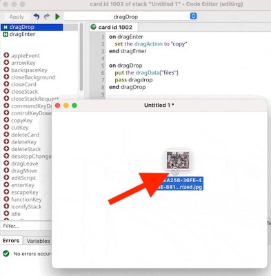Click the Apply button

[17, 17]
